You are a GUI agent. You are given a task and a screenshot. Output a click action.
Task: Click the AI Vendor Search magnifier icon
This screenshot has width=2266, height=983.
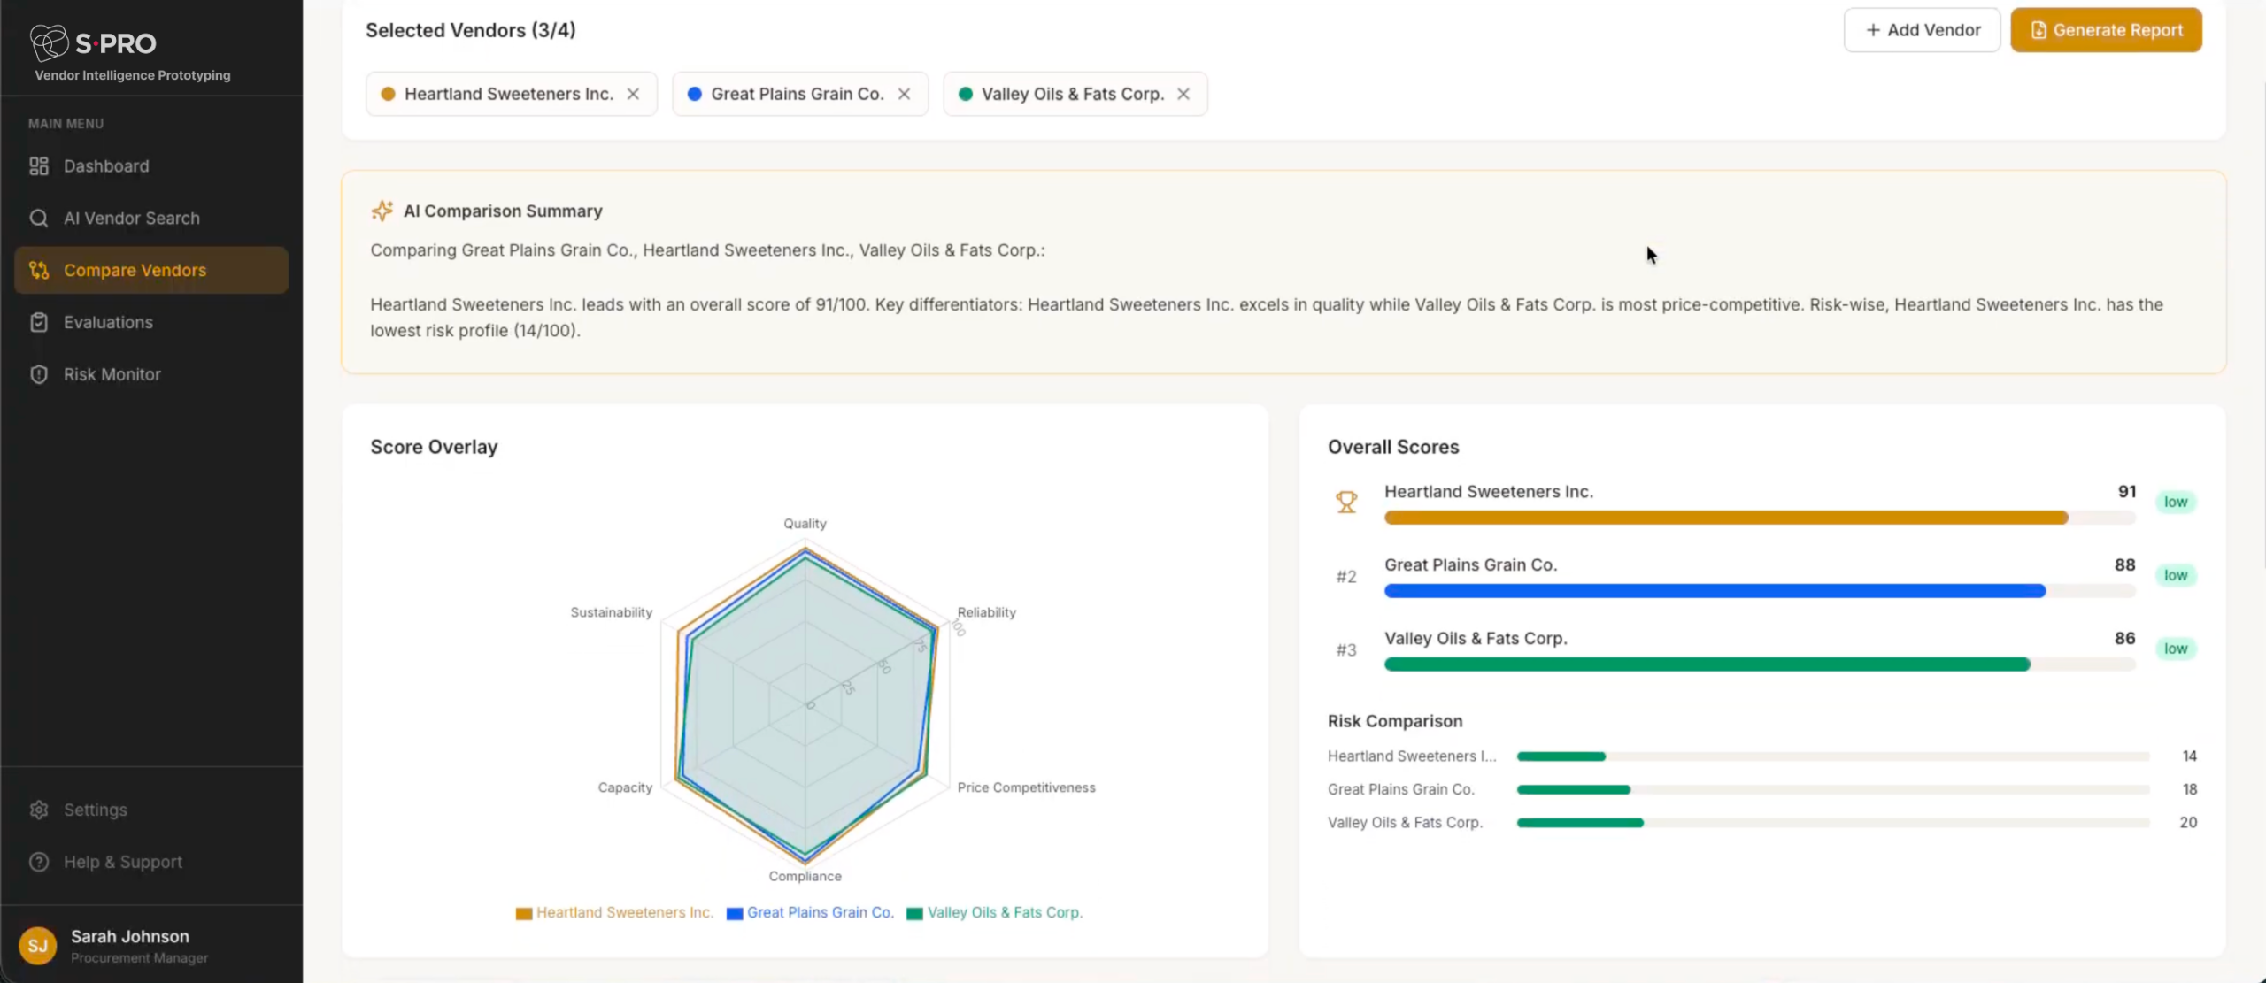pyautogui.click(x=39, y=219)
